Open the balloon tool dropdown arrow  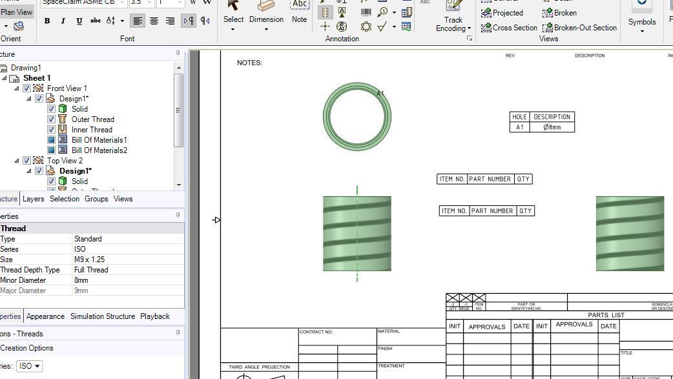[x=394, y=12]
